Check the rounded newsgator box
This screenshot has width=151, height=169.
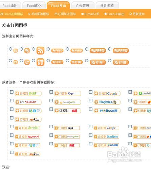point(51,100)
